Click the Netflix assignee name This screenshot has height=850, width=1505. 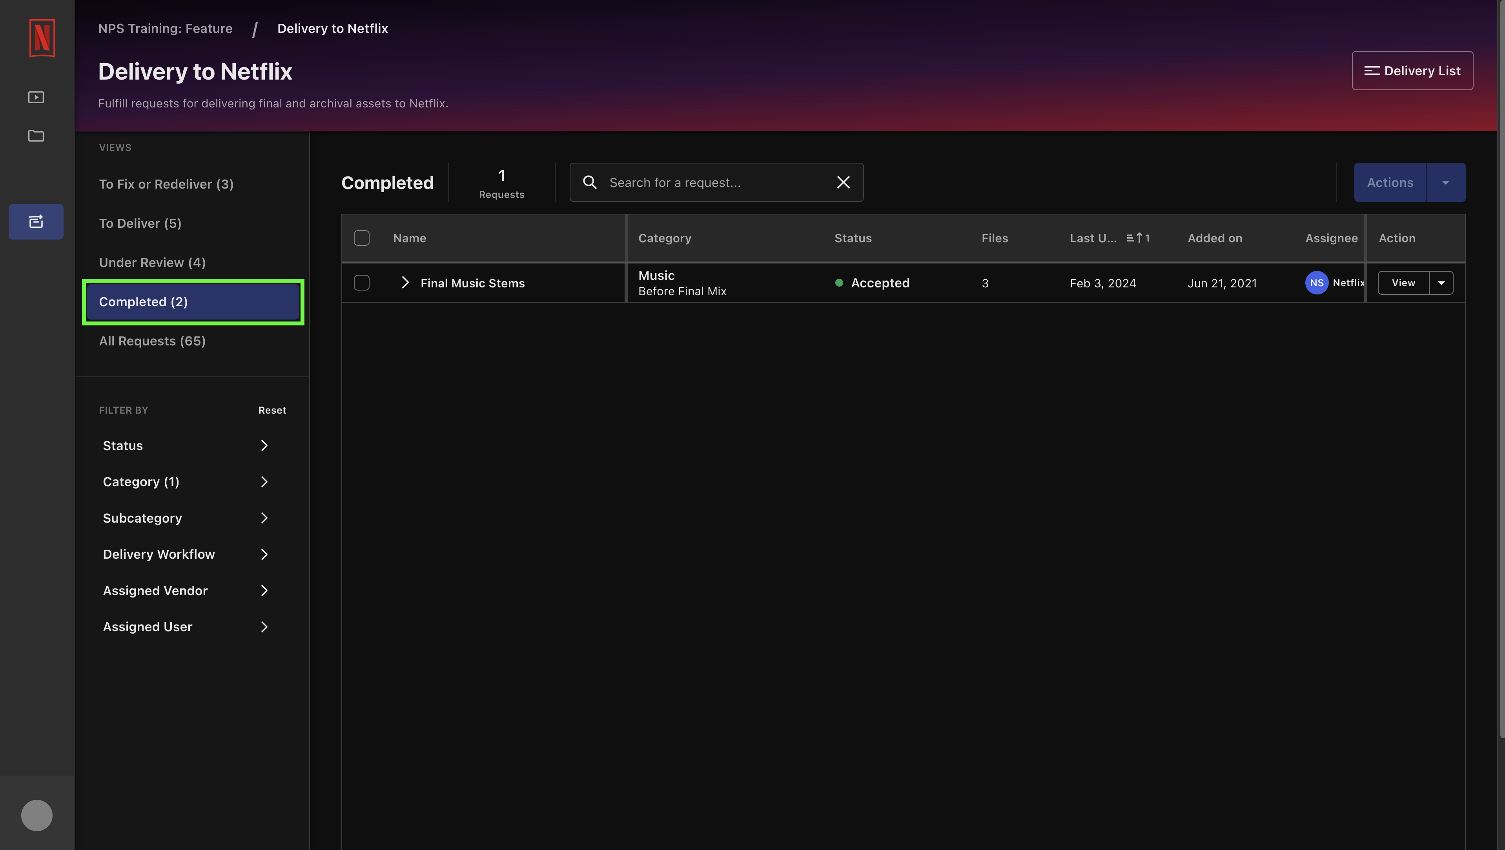tap(1348, 283)
